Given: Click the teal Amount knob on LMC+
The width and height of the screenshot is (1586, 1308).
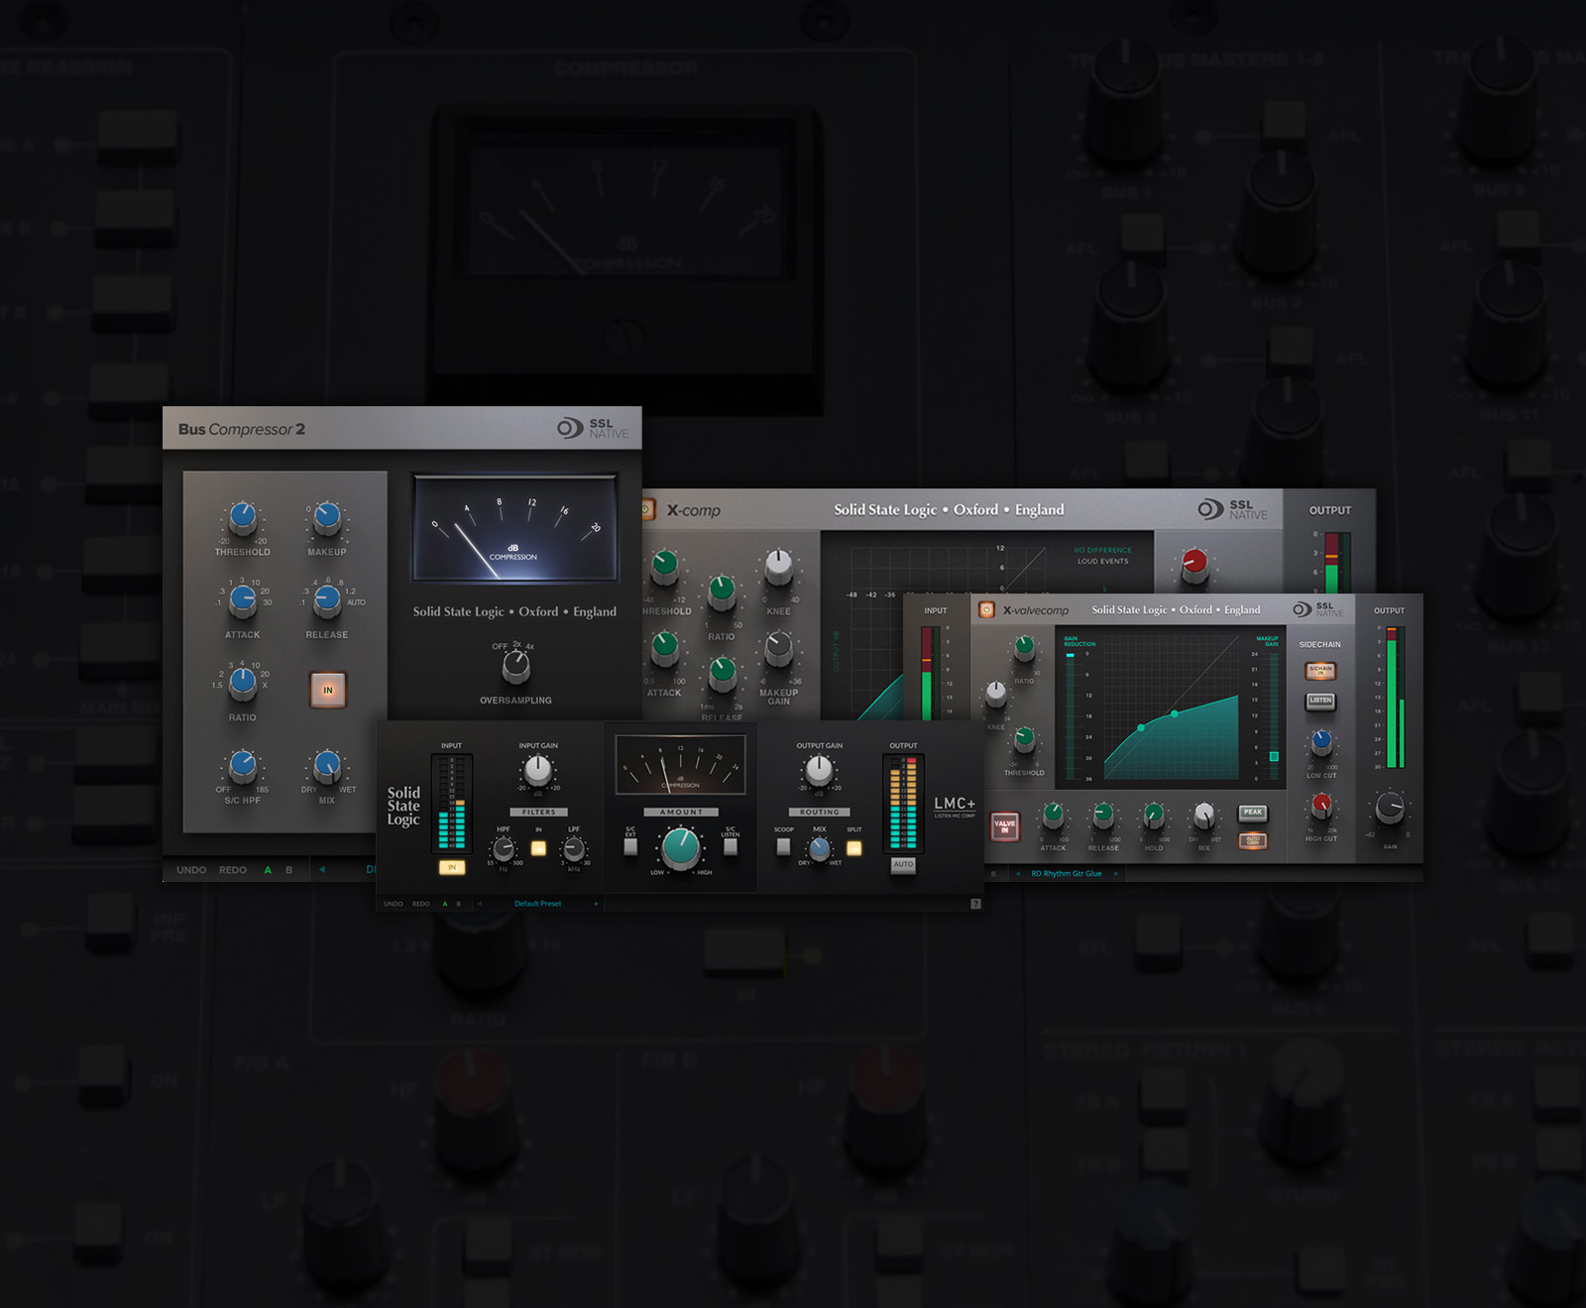Looking at the screenshot, I should pos(680,845).
